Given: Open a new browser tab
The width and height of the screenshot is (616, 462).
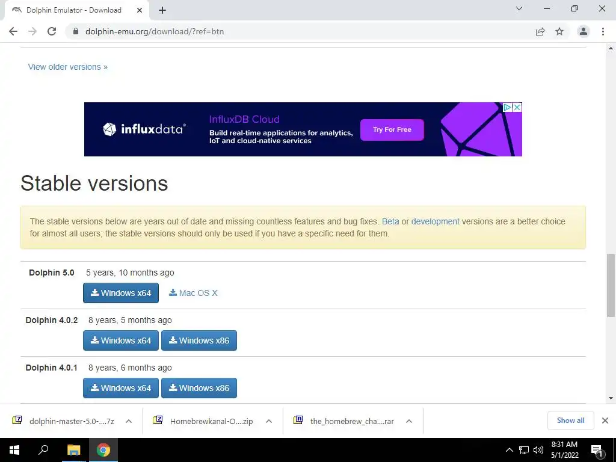Looking at the screenshot, I should tap(162, 10).
